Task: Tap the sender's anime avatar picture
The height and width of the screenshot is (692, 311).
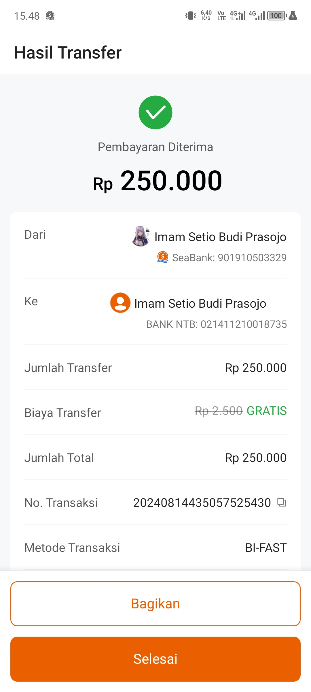Action: 141,236
